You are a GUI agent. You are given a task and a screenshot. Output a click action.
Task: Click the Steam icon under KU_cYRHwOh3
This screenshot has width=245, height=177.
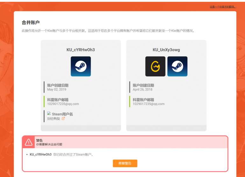[80, 66]
